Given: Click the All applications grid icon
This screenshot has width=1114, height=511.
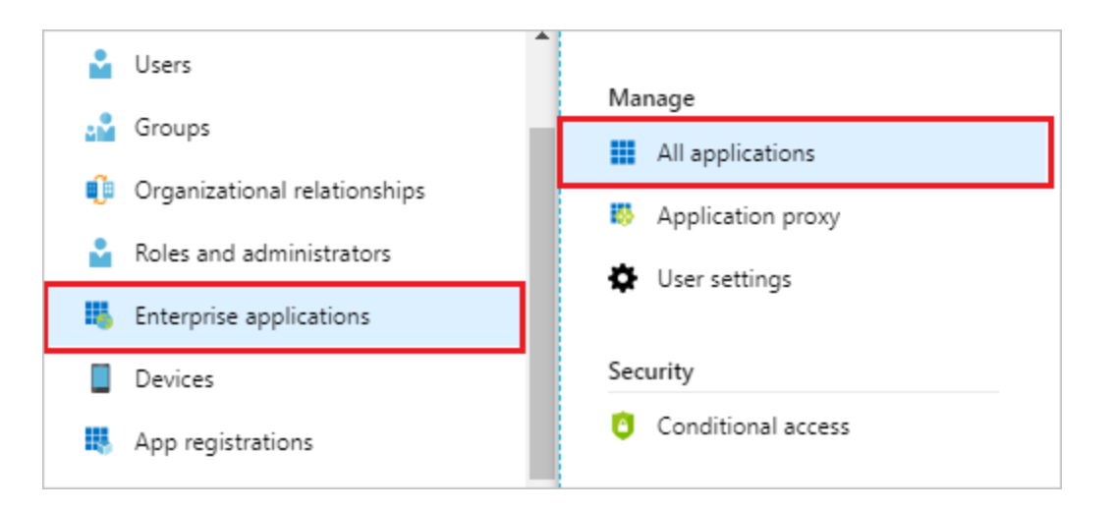Looking at the screenshot, I should pos(623,153).
